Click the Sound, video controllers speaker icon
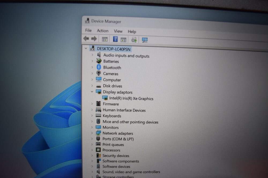268x178 pixels. tap(98, 171)
